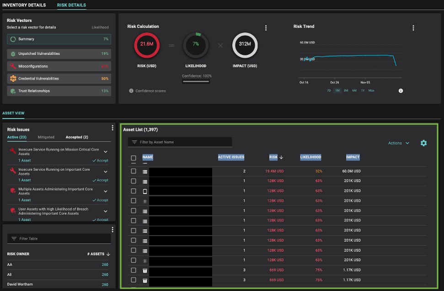Open Risk Owner table three-dot menu
Viewport: 444px width, 291px height.
[112, 230]
